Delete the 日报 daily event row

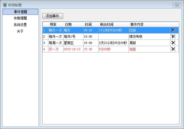tap(173, 30)
